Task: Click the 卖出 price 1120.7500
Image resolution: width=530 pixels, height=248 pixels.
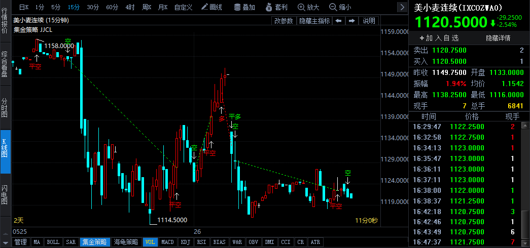Action: click(x=449, y=51)
